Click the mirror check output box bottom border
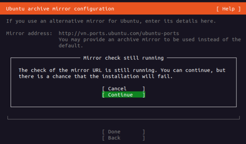This screenshot has width=246, height=144. tap(123, 119)
